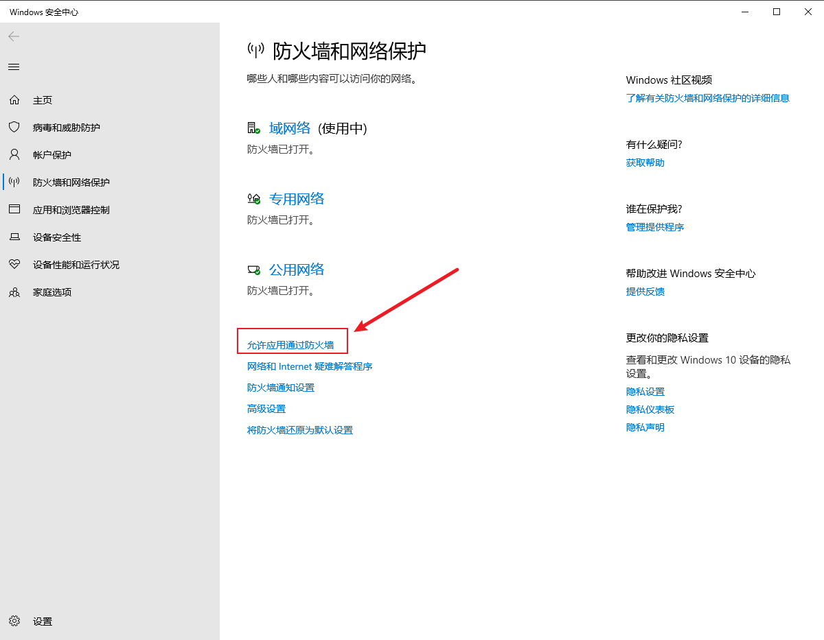Click the window icon for 应用和浏览器控制
This screenshot has height=640, width=824.
pyautogui.click(x=14, y=209)
